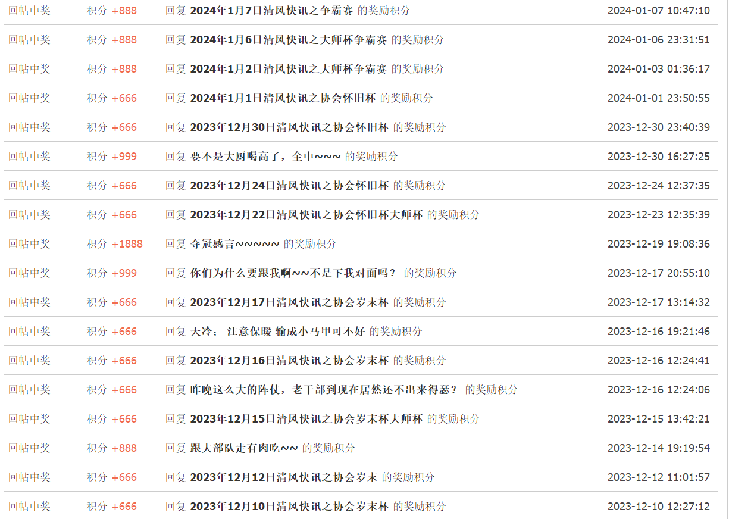
Task: Open 2023年12月10日清风快讯之协会岁末杯 thread
Action: coord(289,507)
